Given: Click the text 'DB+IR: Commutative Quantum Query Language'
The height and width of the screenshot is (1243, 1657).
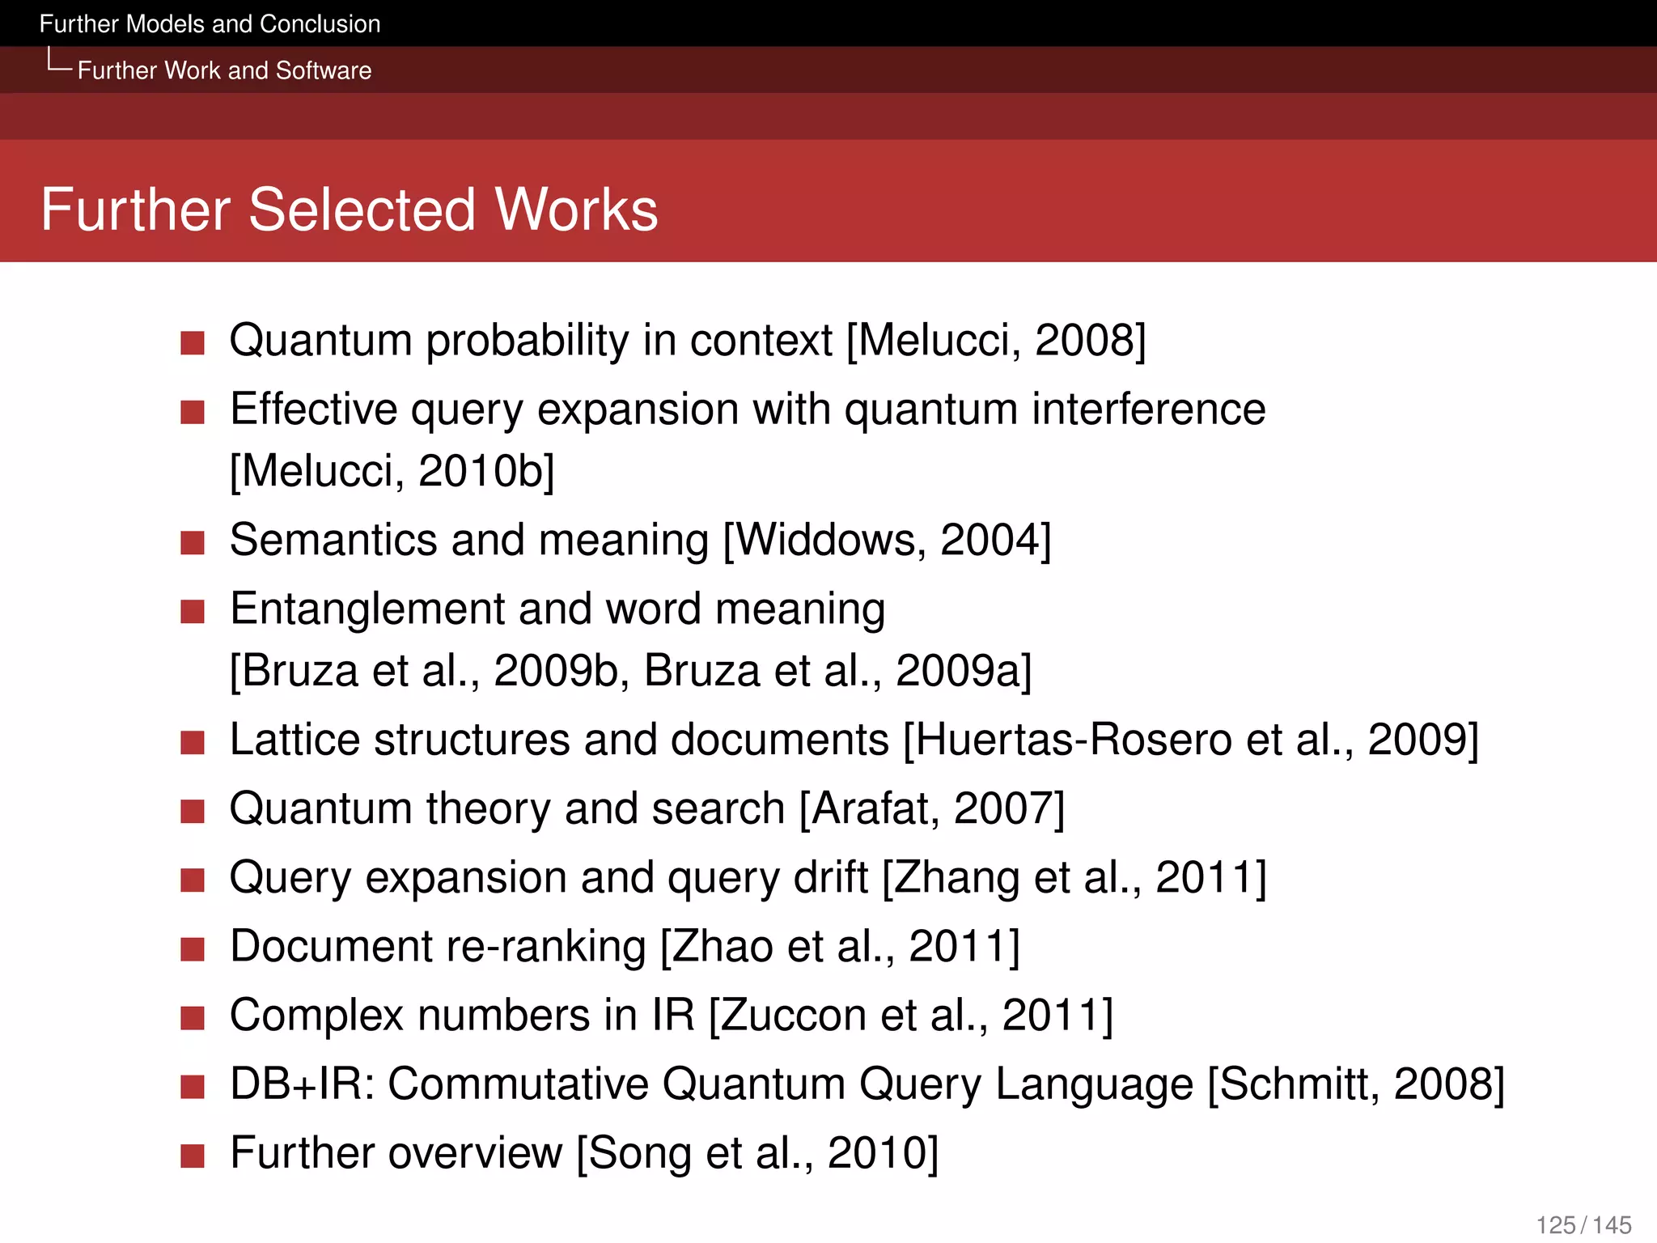Looking at the screenshot, I should tap(711, 1084).
